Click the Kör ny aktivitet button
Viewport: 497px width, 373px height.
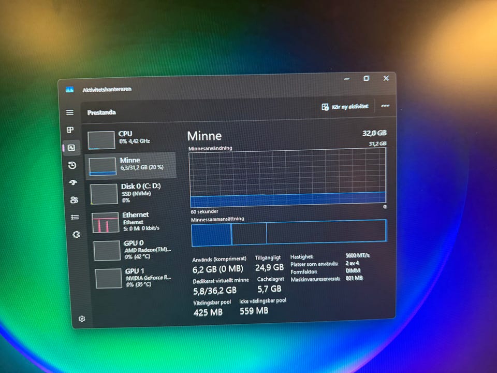click(345, 107)
